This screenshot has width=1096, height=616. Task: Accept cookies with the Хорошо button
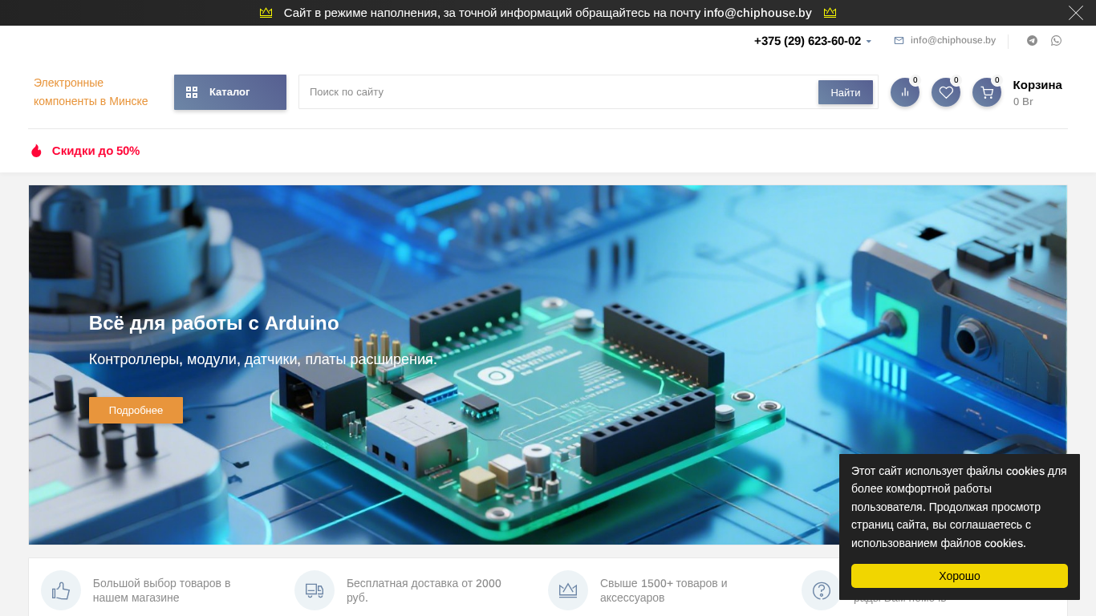pos(959,576)
